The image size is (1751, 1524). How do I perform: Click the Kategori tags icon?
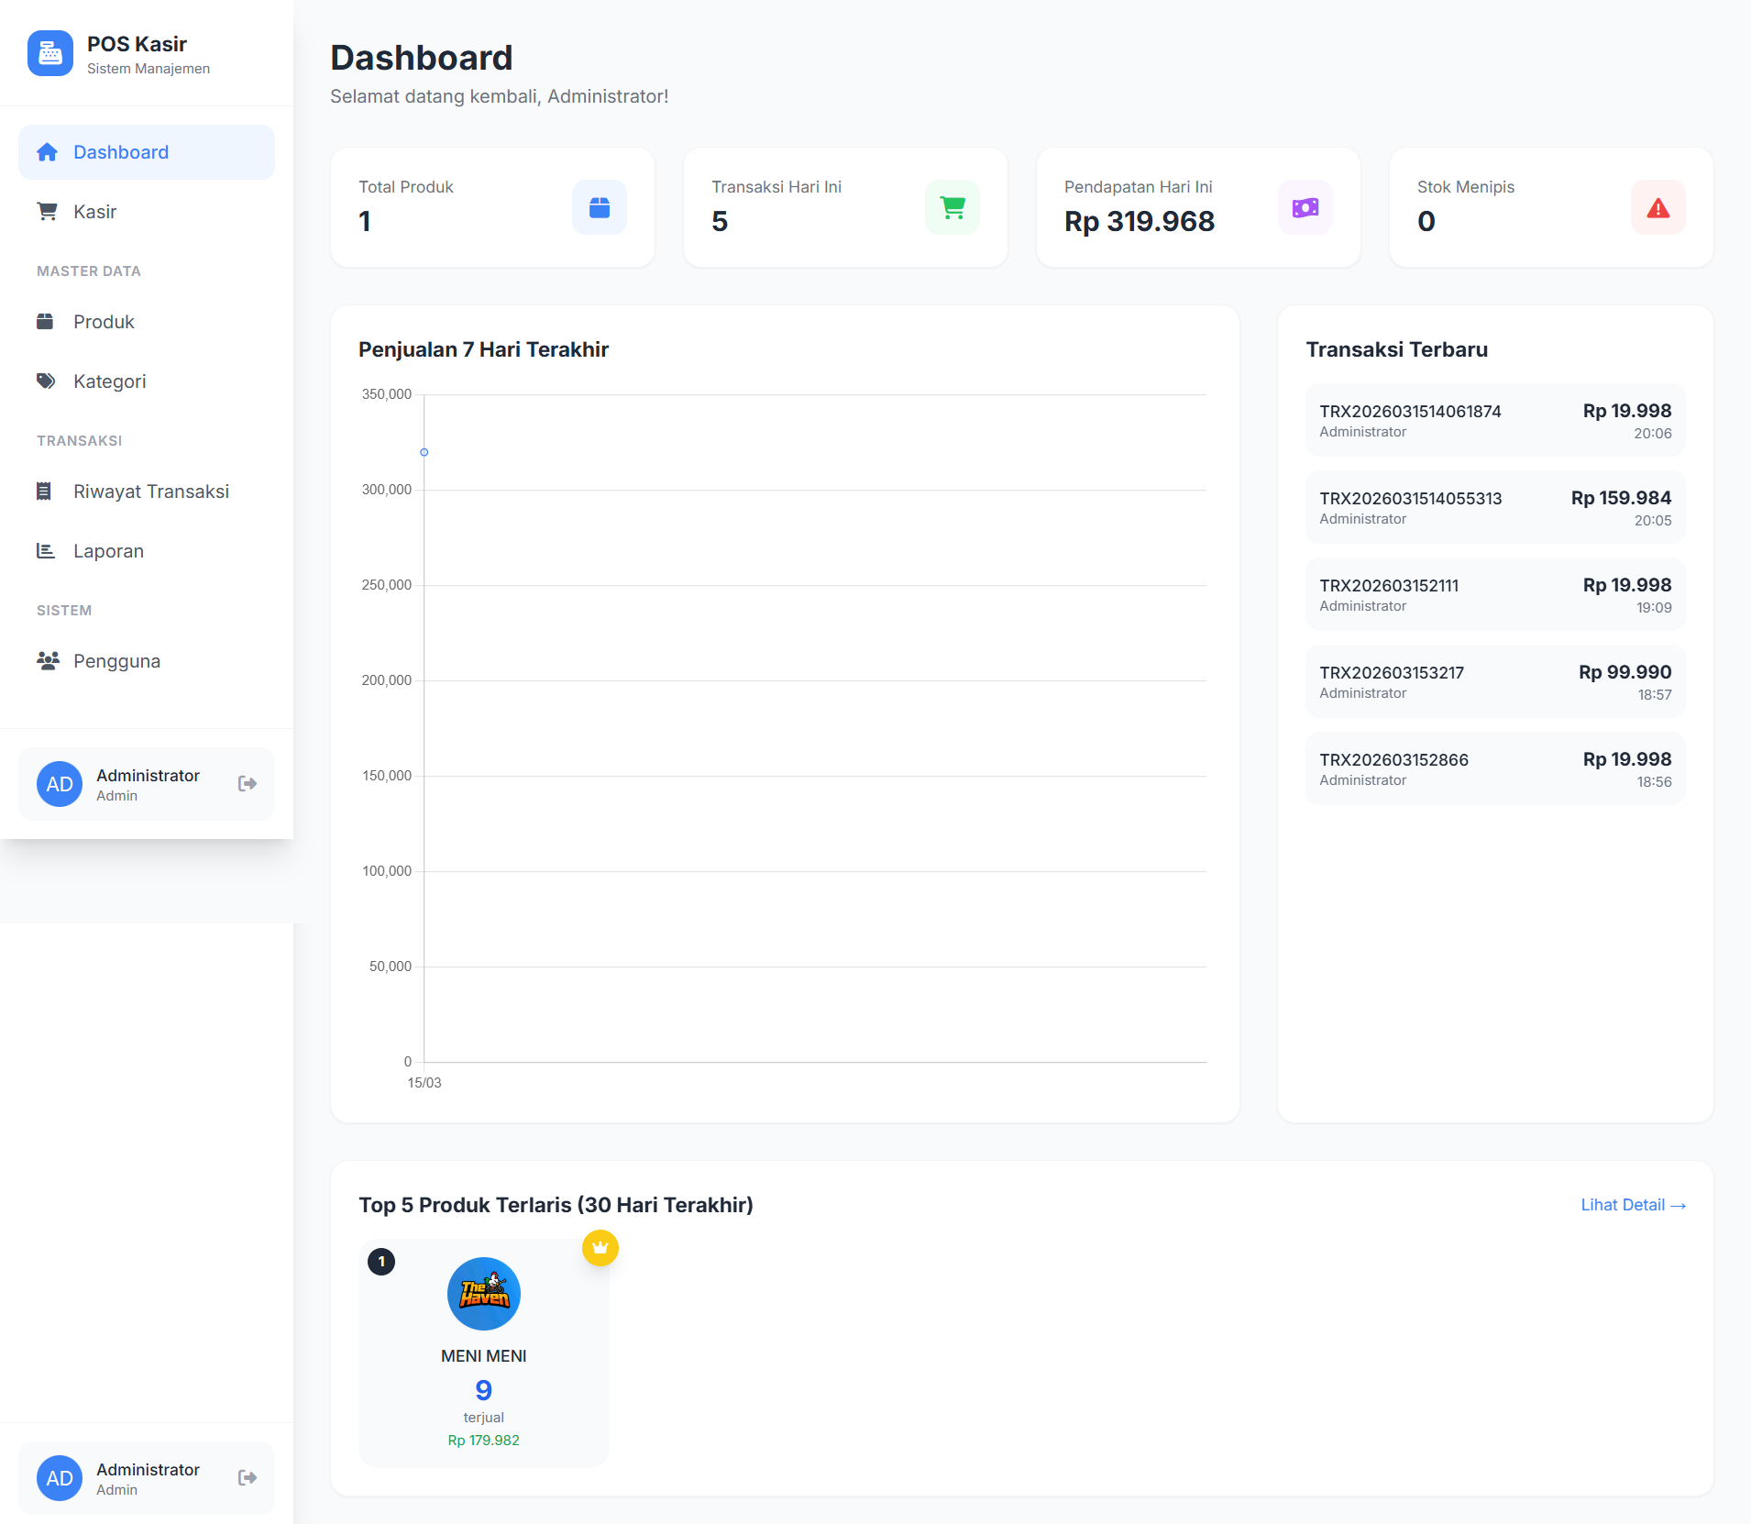[46, 381]
